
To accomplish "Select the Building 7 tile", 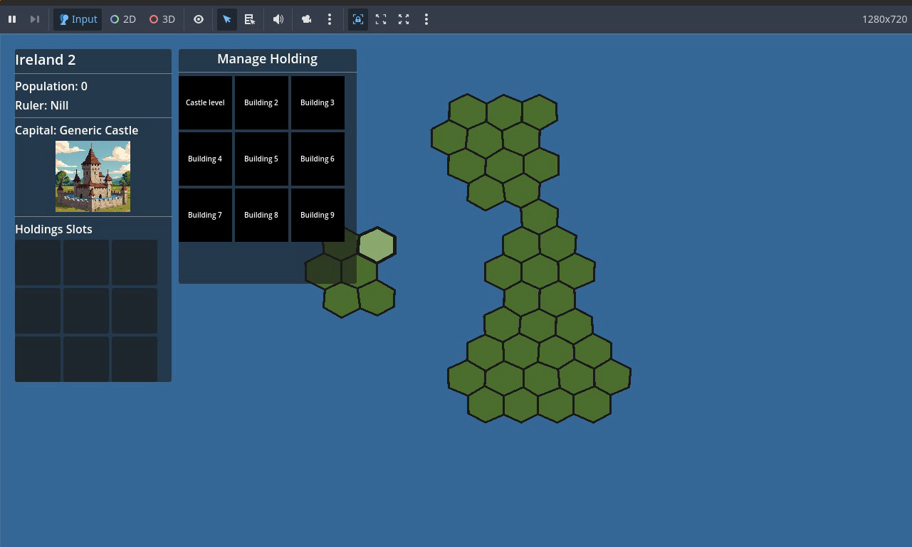I will [205, 215].
